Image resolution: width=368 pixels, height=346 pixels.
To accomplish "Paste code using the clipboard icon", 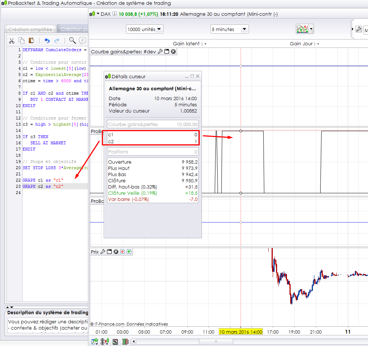I will 31,41.
